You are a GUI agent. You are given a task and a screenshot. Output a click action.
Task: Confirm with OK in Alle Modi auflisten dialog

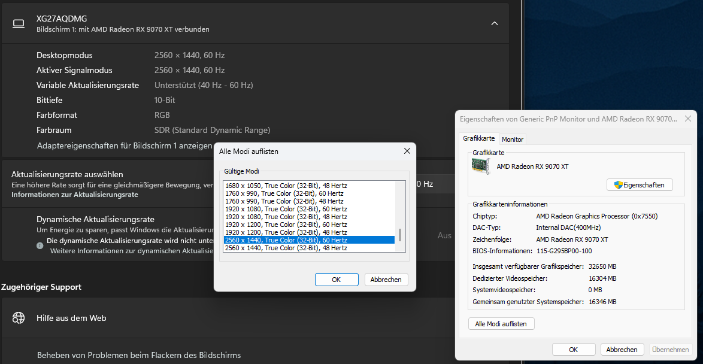(337, 279)
